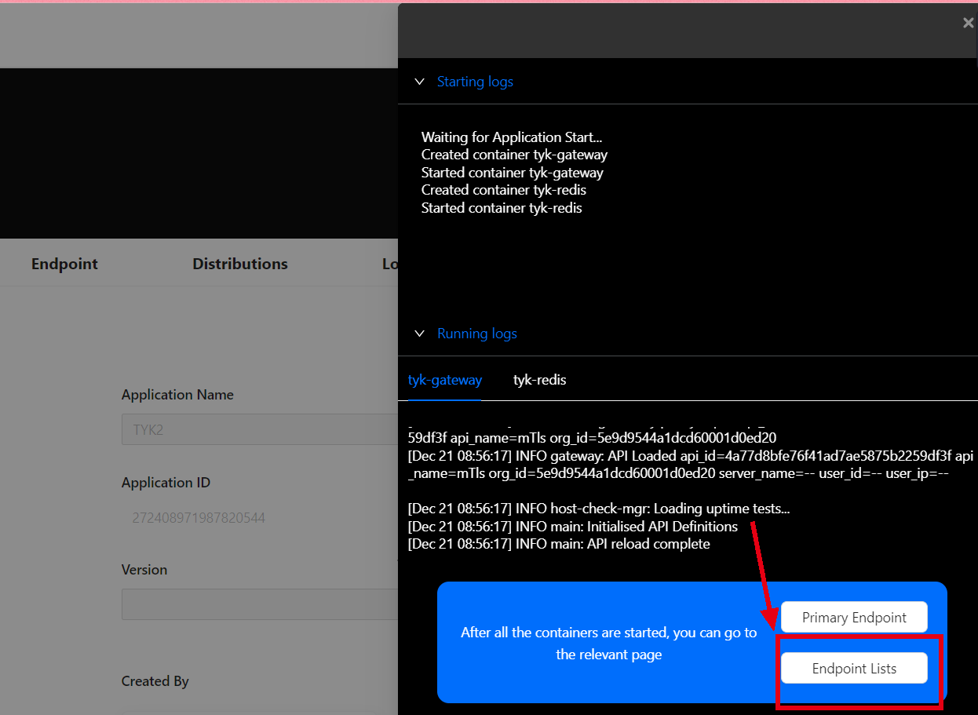Image resolution: width=978 pixels, height=715 pixels.
Task: Close the logs drawer with the X icon
Action: (x=968, y=24)
